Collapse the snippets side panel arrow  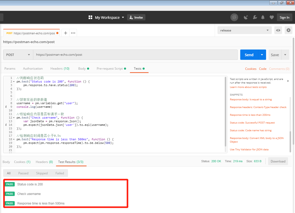pyautogui.click(x=288, y=81)
